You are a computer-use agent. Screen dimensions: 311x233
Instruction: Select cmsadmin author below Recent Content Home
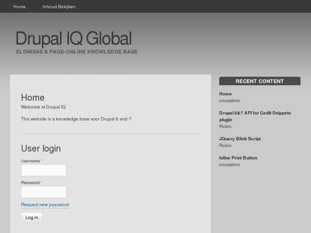coord(229,101)
